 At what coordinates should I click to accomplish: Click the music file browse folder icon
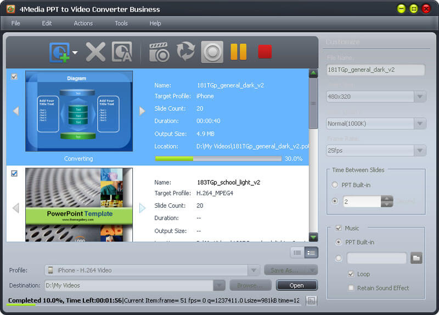[417, 258]
